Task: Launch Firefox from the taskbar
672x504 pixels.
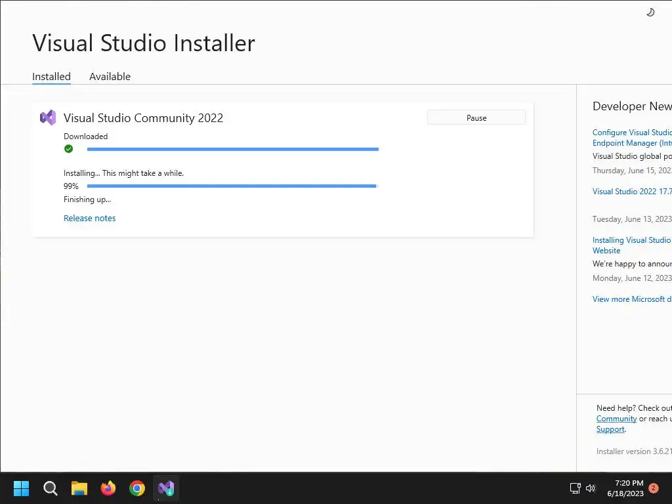Action: click(108, 488)
